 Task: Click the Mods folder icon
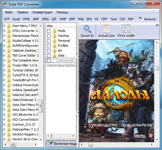[54, 31]
